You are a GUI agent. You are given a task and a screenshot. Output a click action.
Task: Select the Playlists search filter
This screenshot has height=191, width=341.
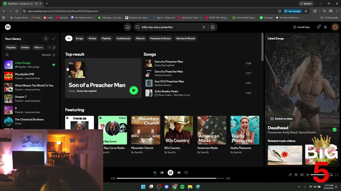(106, 38)
